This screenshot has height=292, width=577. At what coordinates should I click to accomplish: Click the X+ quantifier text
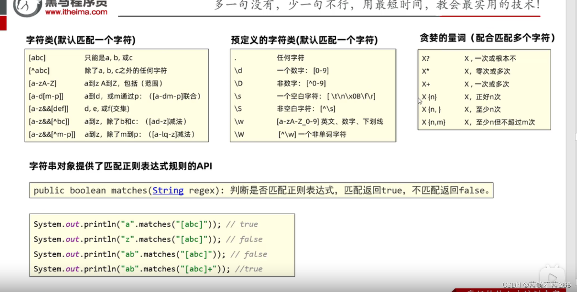coord(426,84)
